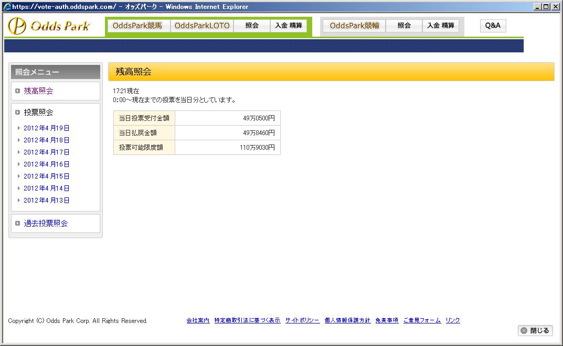
Task: Click the bullet icon beside 過去投票照会
Action: (17, 224)
